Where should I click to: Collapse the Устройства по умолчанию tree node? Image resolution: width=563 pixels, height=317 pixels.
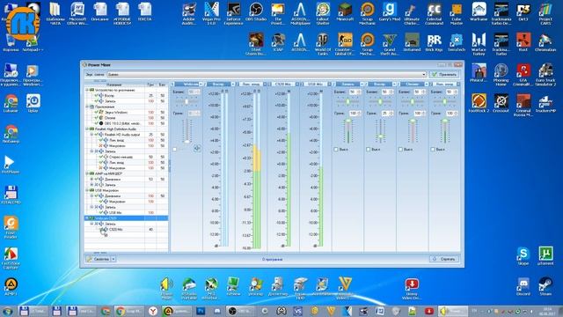coord(87,90)
